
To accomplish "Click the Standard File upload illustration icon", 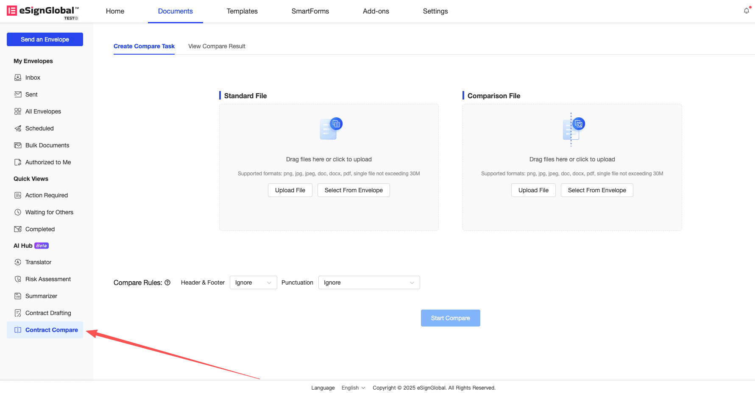I will coord(331,129).
